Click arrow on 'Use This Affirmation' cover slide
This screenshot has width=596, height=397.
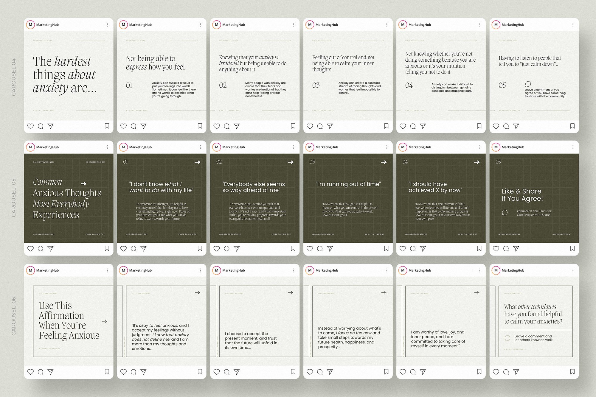tap(105, 321)
